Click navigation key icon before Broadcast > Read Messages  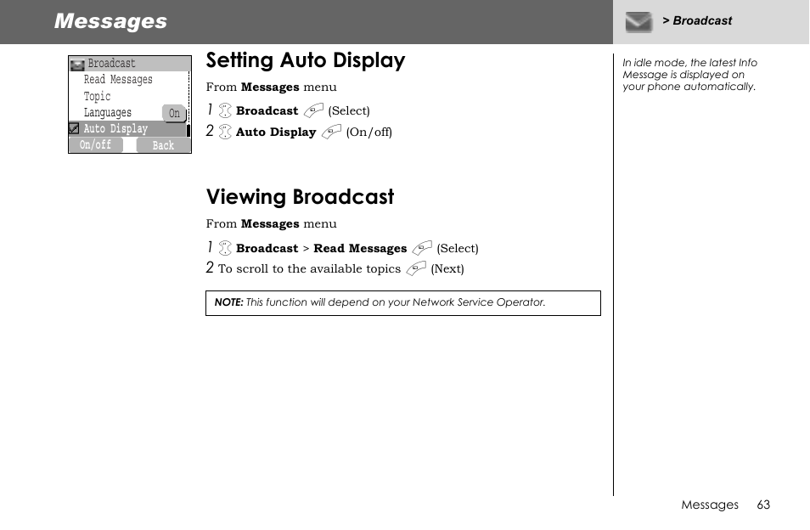click(225, 248)
